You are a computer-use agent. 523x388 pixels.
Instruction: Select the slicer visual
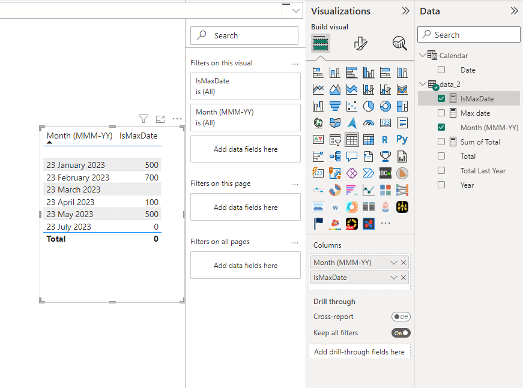pos(335,140)
